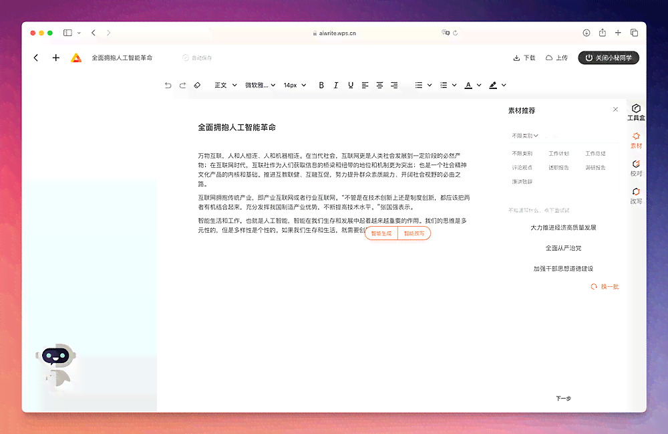Click the header document name field
Image resolution: width=668 pixels, height=434 pixels.
(x=122, y=58)
